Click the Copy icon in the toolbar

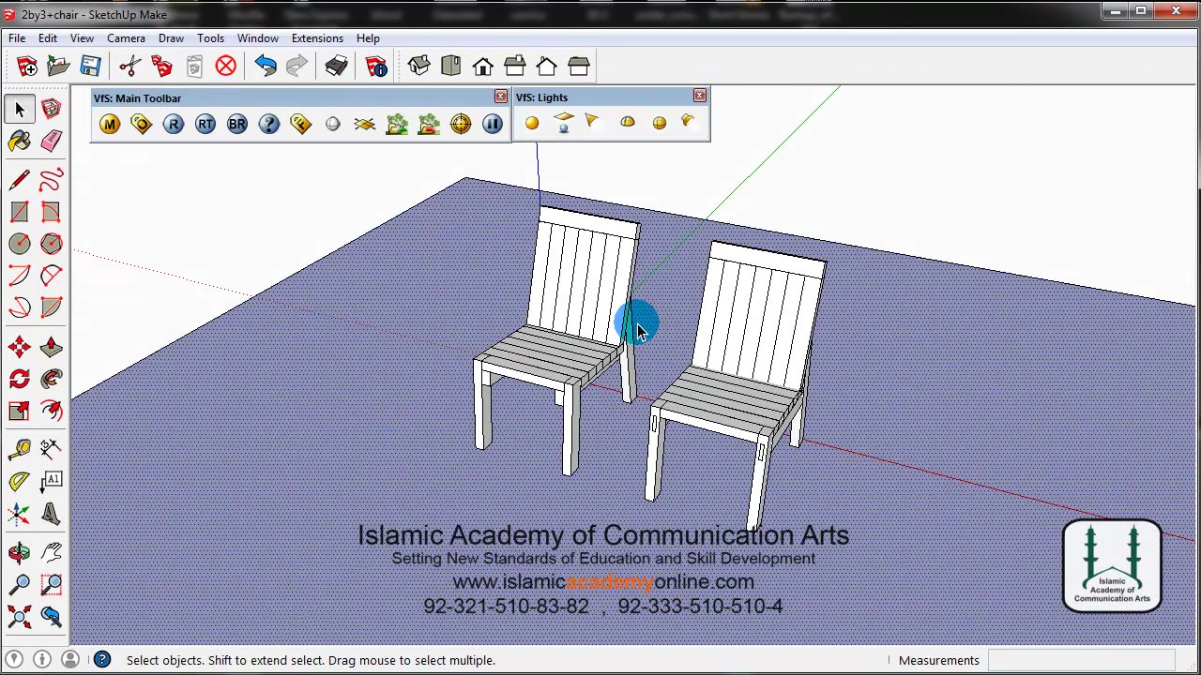coord(162,66)
